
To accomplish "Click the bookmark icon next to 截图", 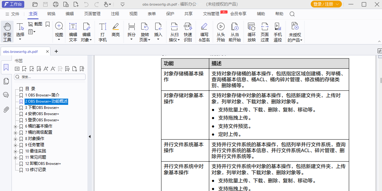I will tap(48, 24).
